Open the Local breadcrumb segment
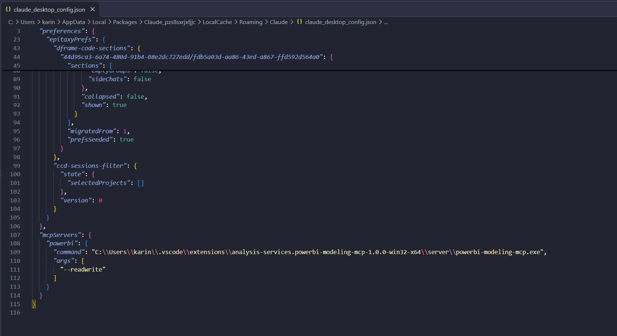The height and width of the screenshot is (336, 617). 99,22
